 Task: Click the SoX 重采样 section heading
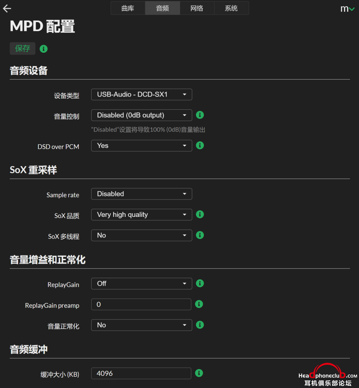click(x=33, y=170)
